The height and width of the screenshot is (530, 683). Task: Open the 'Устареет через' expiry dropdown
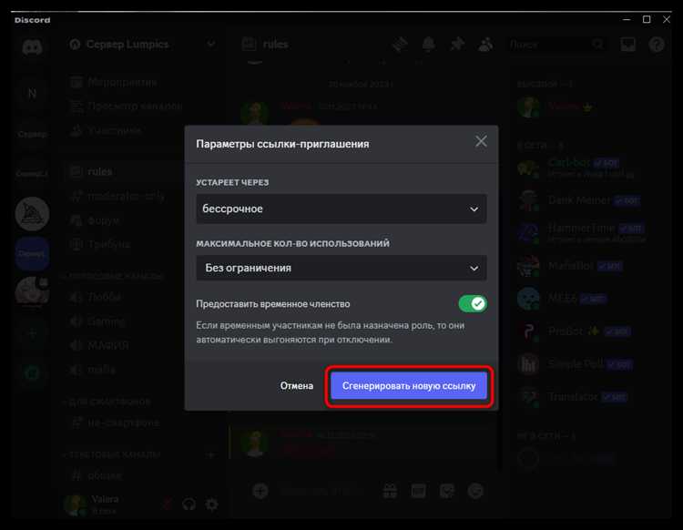coord(341,209)
